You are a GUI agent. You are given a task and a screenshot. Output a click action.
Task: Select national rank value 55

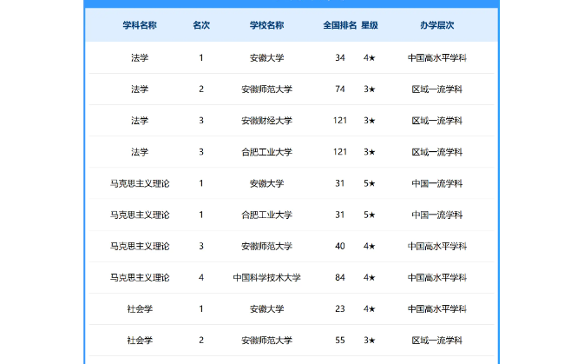(340, 341)
